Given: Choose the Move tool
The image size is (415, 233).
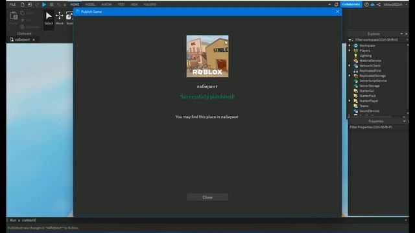Looking at the screenshot, I should point(59,19).
